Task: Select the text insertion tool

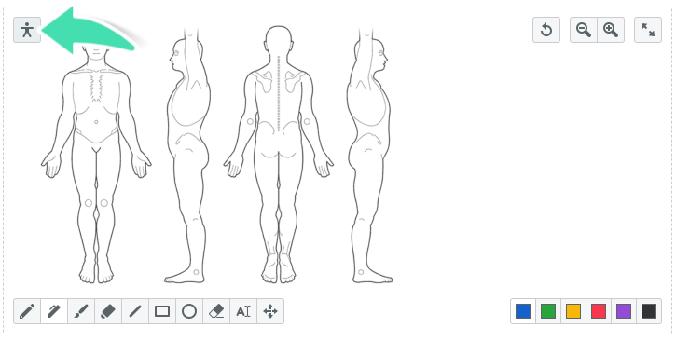Action: (x=243, y=311)
